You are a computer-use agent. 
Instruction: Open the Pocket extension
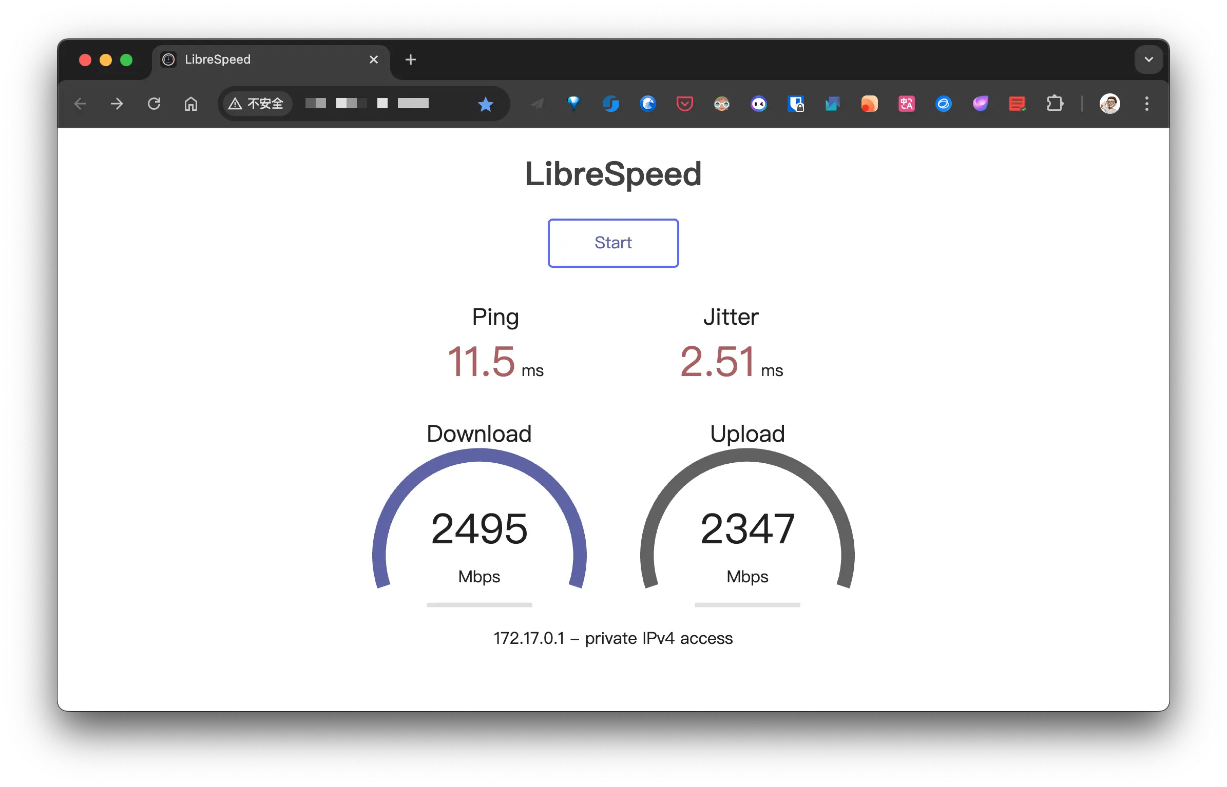point(684,104)
